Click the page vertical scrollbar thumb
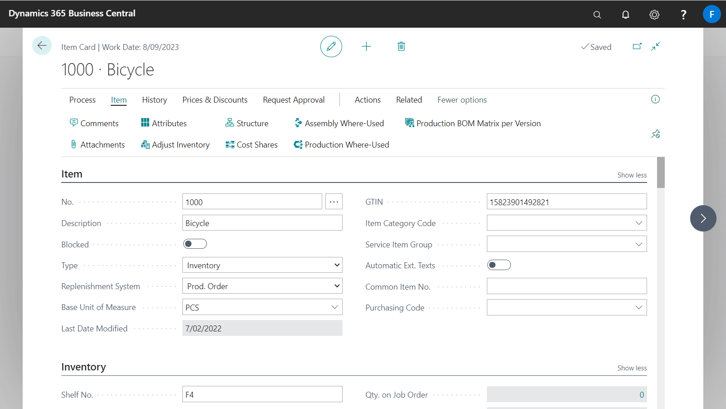The image size is (726, 409). [x=661, y=172]
